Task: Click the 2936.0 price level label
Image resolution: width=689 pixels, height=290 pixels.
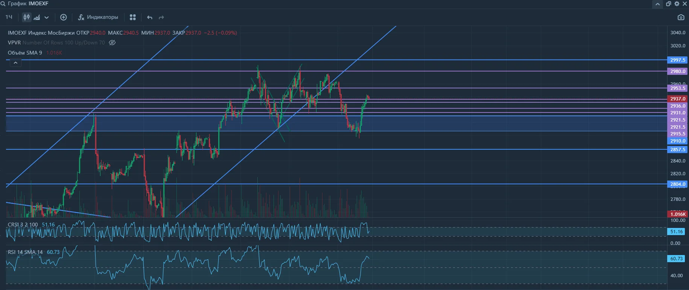Action: coord(678,106)
